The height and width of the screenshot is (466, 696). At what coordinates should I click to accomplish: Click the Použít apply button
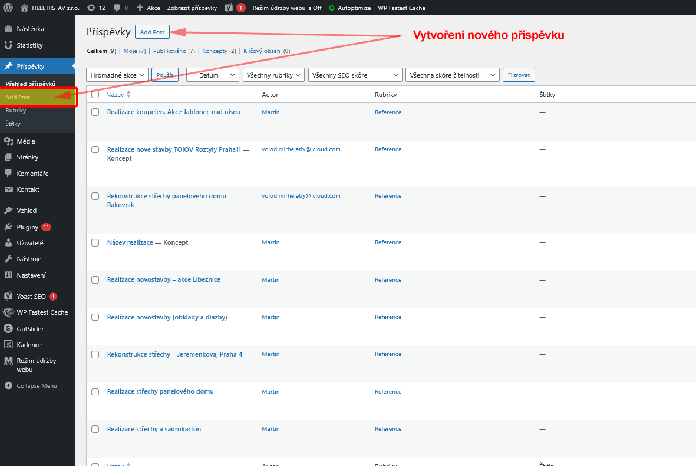tap(164, 75)
